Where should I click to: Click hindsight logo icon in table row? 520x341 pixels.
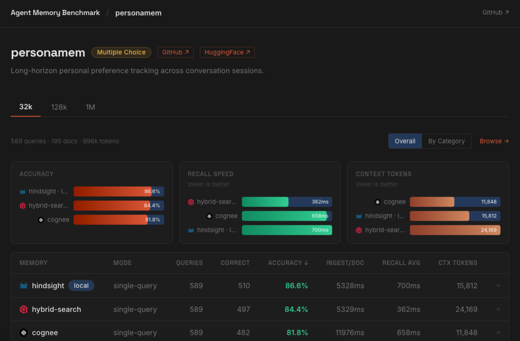pyautogui.click(x=24, y=286)
